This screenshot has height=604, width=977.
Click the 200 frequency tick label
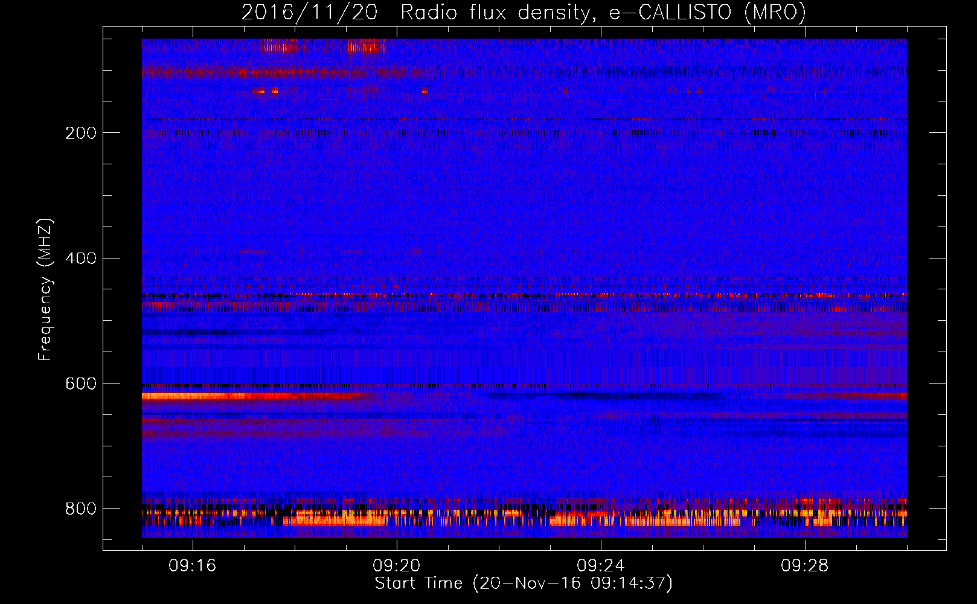point(81,133)
